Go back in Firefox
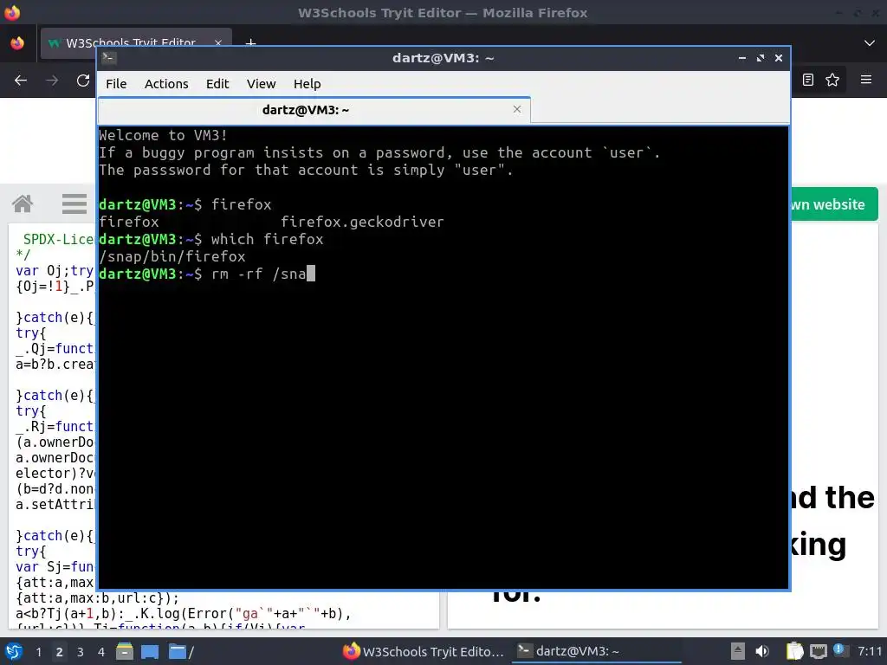The width and height of the screenshot is (887, 665). pyautogui.click(x=21, y=81)
